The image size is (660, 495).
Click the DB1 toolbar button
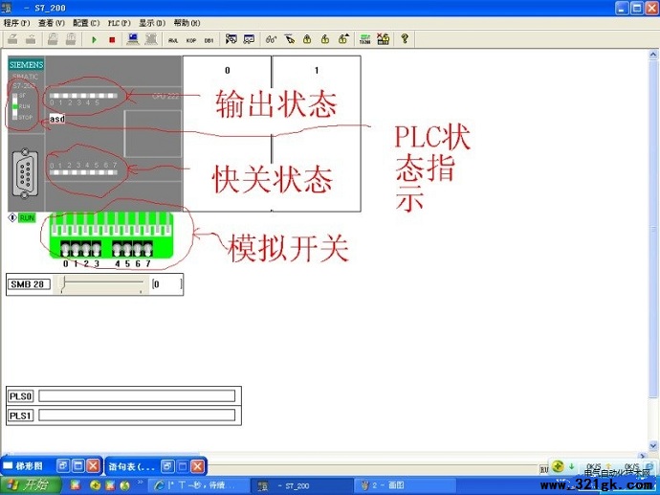pyautogui.click(x=209, y=40)
